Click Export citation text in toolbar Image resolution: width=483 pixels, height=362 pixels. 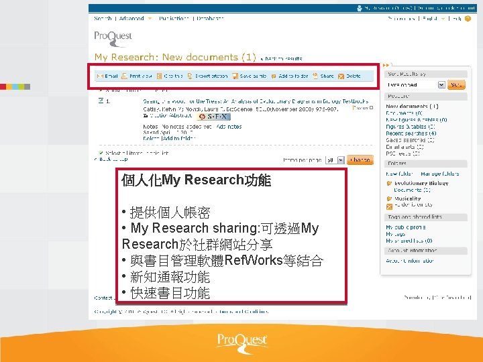pos(211,76)
